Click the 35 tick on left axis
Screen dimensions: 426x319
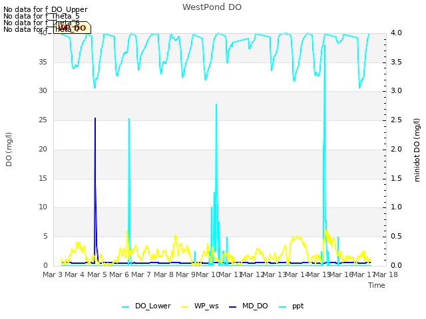point(43,62)
